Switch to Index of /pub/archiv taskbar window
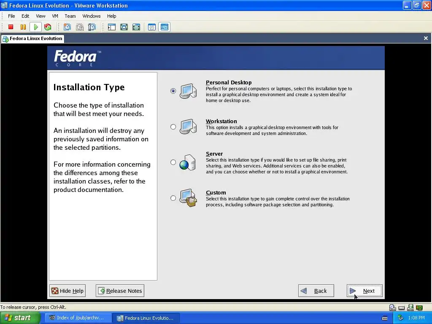The height and width of the screenshot is (324, 432). (78, 318)
